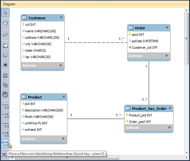
Task: Choose the eraser delete tool
Action: click(5, 35)
